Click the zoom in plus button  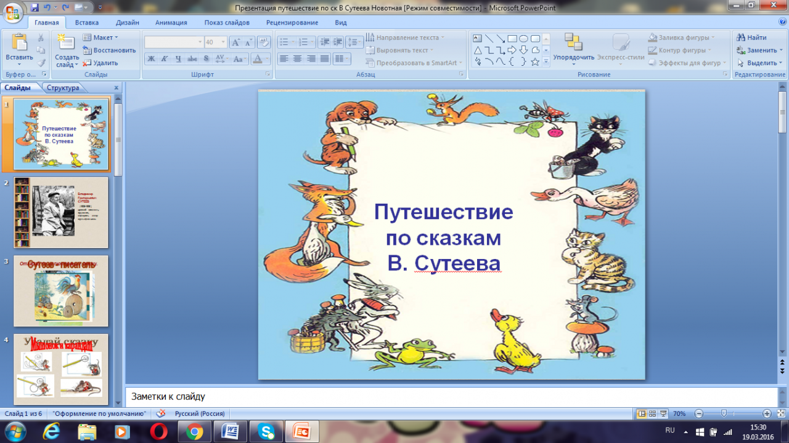pyautogui.click(x=767, y=413)
